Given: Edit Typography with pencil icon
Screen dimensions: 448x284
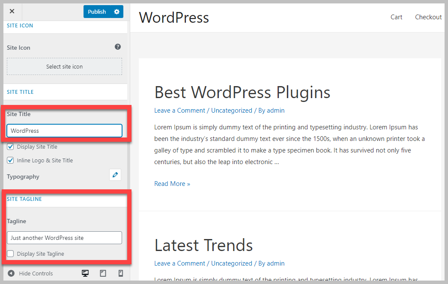Looking at the screenshot, I should pyautogui.click(x=115, y=175).
